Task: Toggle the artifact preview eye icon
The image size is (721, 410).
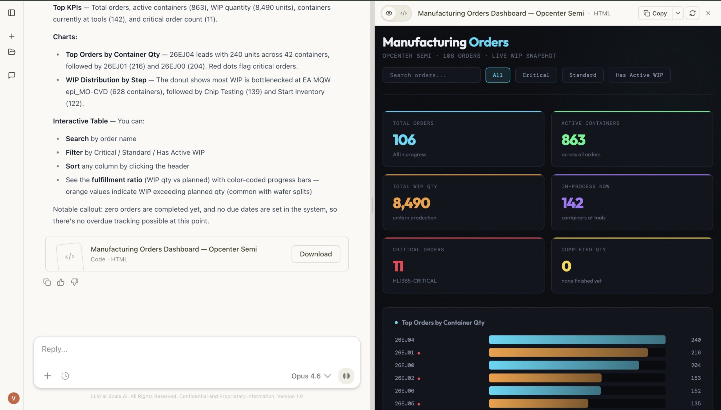Action: coord(389,13)
